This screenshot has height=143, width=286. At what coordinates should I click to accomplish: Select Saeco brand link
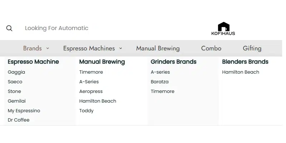point(15,82)
